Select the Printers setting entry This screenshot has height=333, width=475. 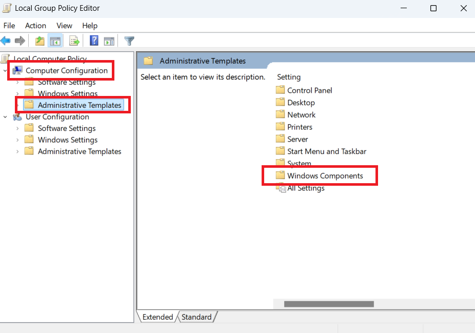(300, 127)
